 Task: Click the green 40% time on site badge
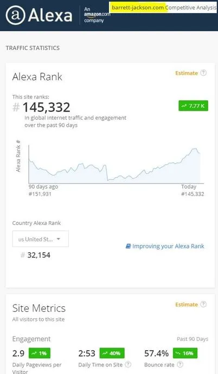[112, 353]
